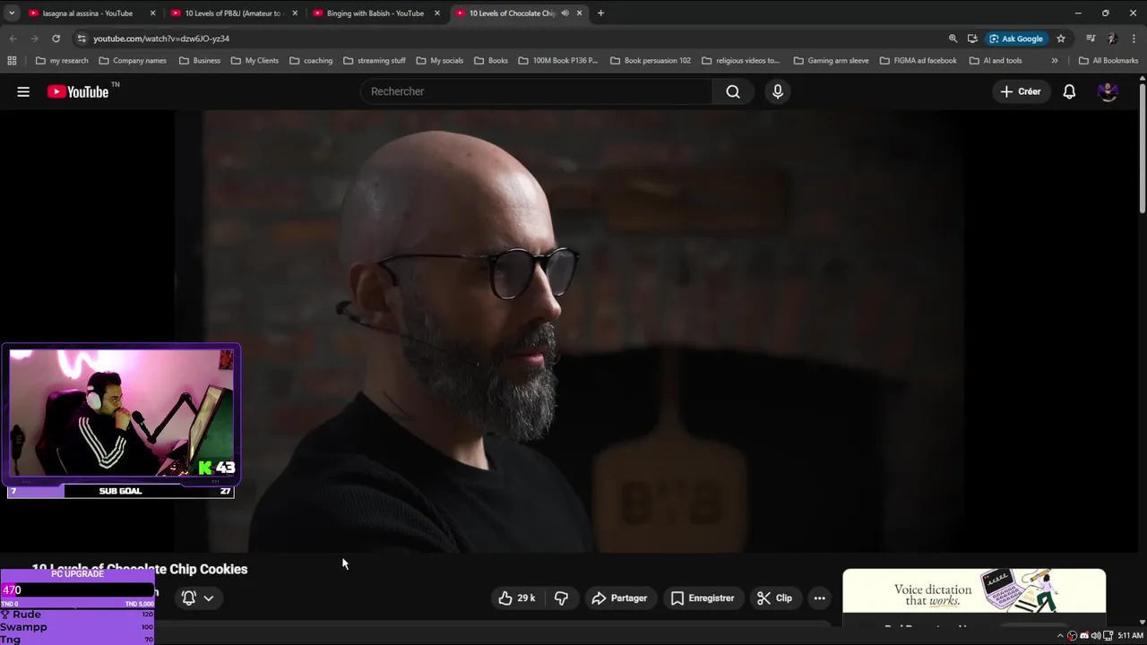
Task: Open the YouTube account avatar menu
Action: click(x=1108, y=91)
